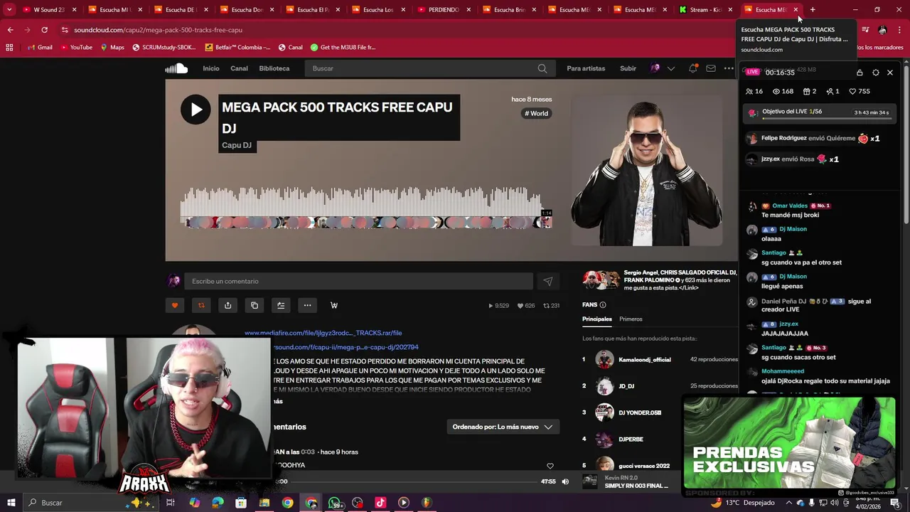Open track more options ellipsis
This screenshot has height=512, width=910.
[307, 305]
